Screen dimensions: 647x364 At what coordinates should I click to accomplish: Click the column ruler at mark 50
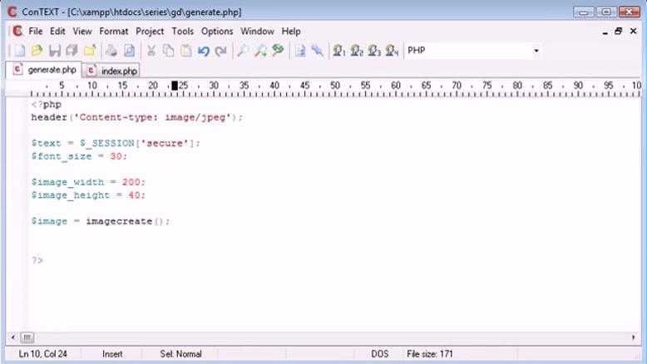(x=335, y=86)
